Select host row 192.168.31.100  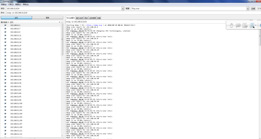coord(31,103)
